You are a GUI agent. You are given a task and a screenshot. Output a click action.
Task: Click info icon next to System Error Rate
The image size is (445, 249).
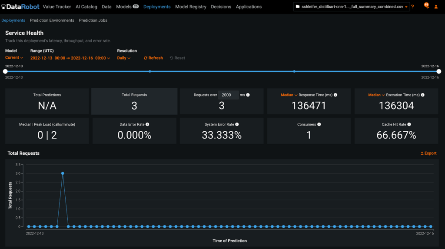237,124
